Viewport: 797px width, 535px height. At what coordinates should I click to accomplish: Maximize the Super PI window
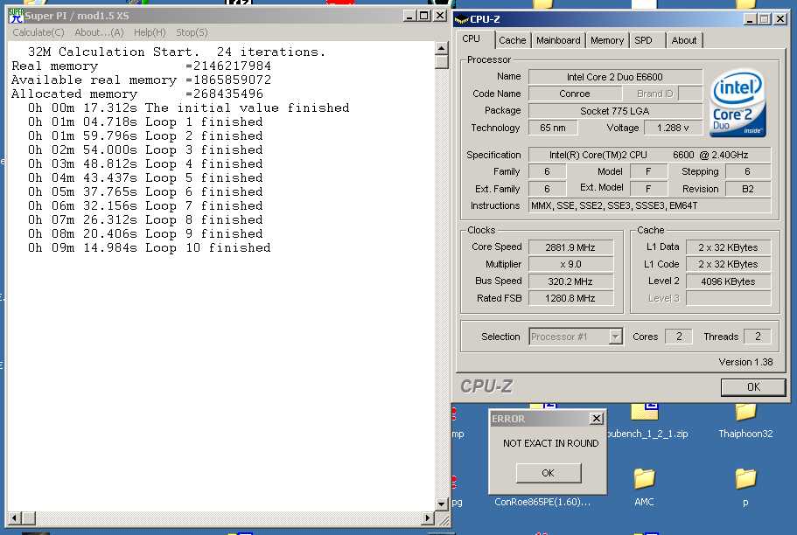(x=424, y=16)
